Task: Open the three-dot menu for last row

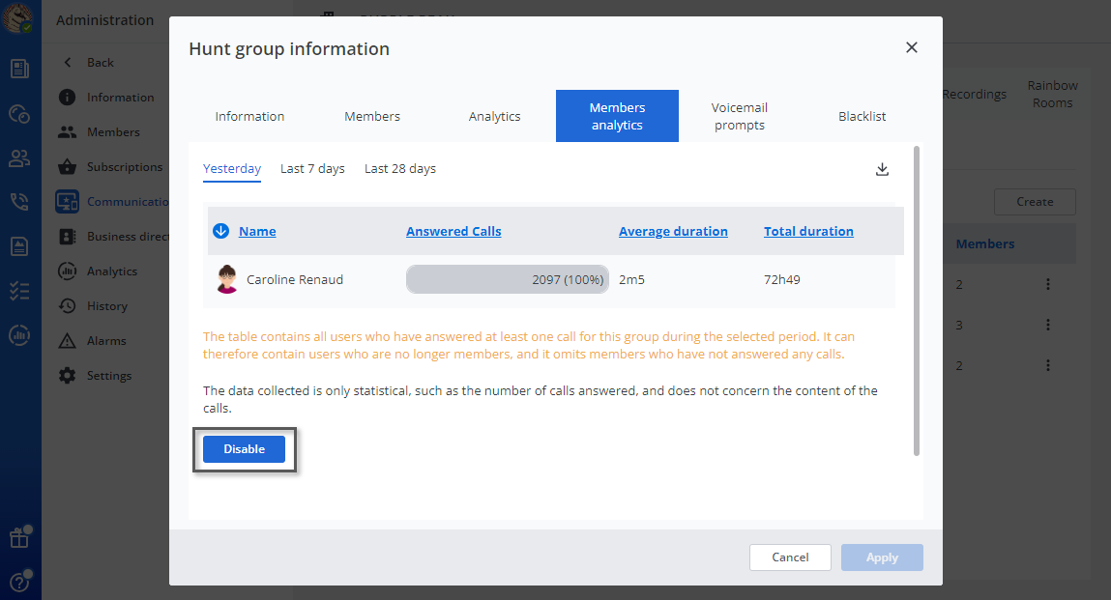Action: click(1047, 365)
